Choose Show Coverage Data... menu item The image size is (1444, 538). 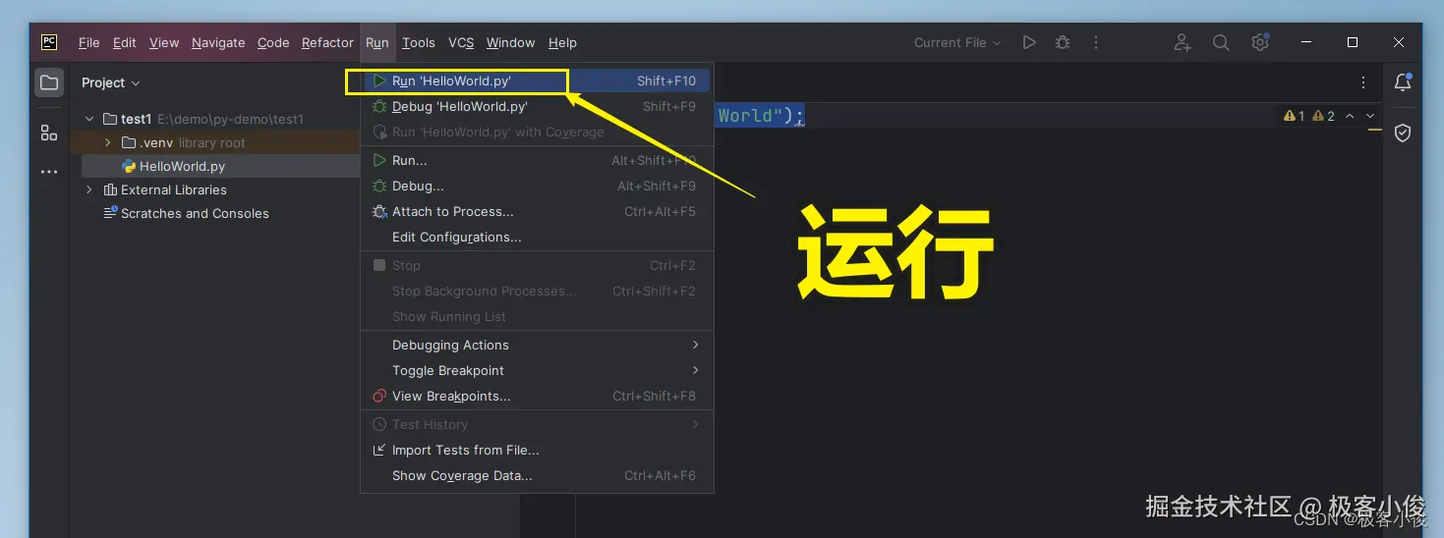[x=536, y=475]
